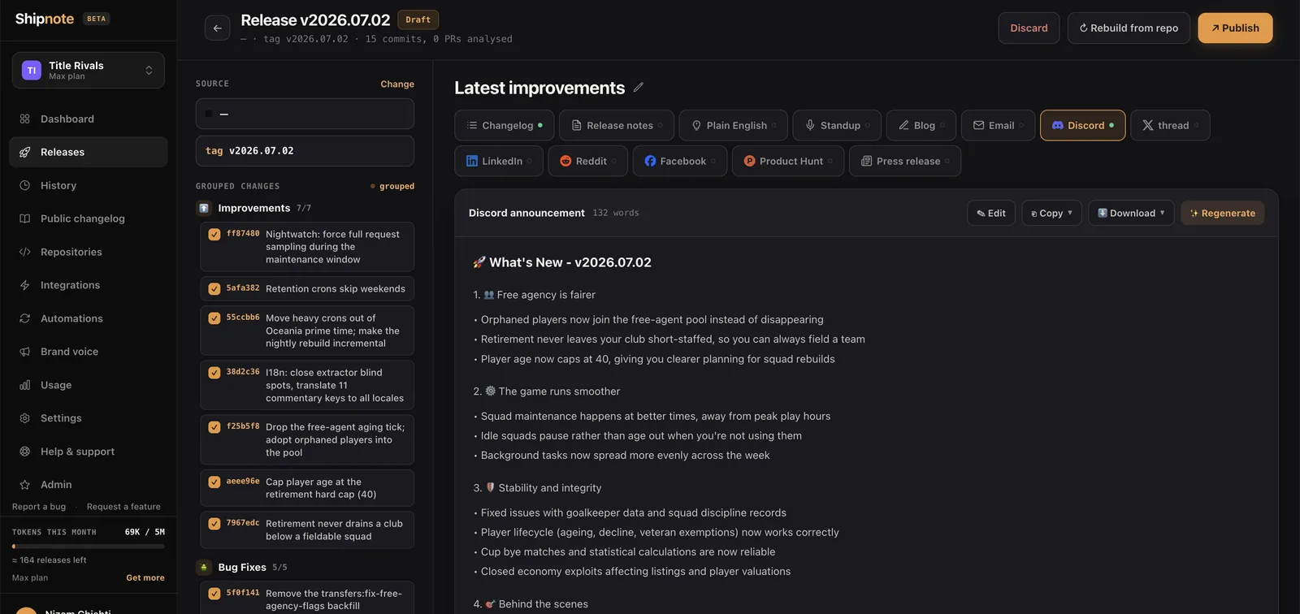The height and width of the screenshot is (614, 1300).
Task: Click the source repository field
Action: click(x=305, y=114)
